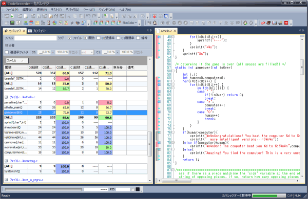Click the undo arrow icon
308x199 pixels.
click(88, 16)
